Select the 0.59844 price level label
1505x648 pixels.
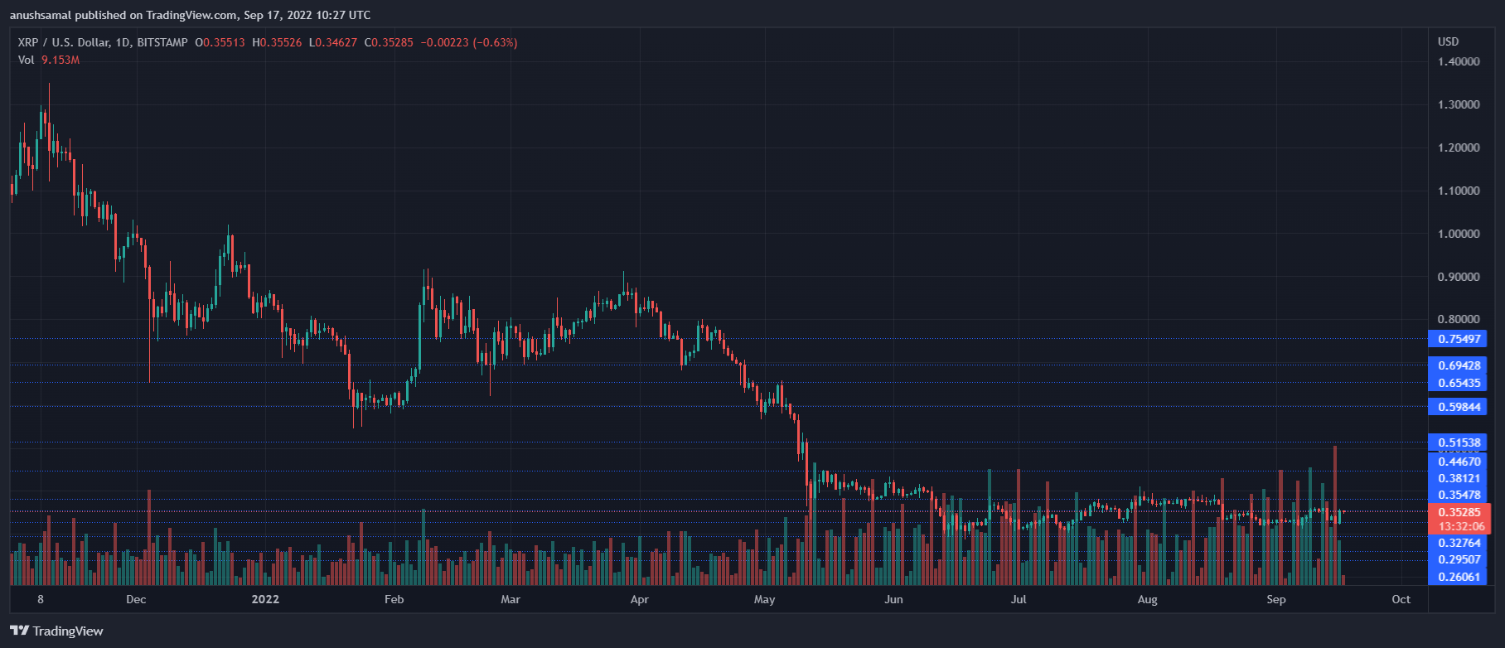tap(1458, 407)
